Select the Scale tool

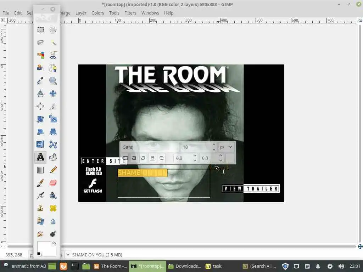[53, 119]
